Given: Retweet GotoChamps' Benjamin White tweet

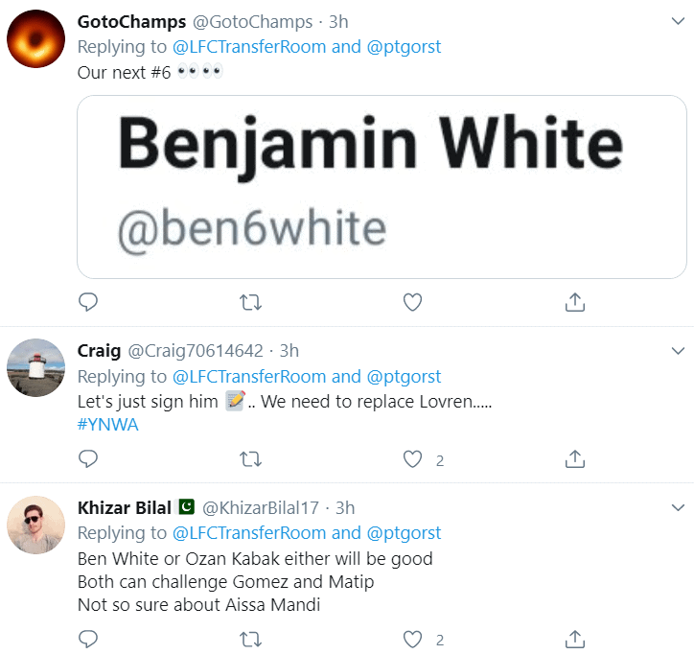Looking at the screenshot, I should (x=250, y=302).
